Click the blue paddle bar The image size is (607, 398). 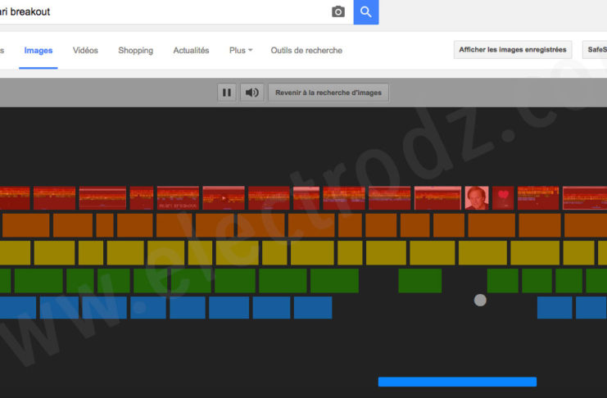(457, 382)
